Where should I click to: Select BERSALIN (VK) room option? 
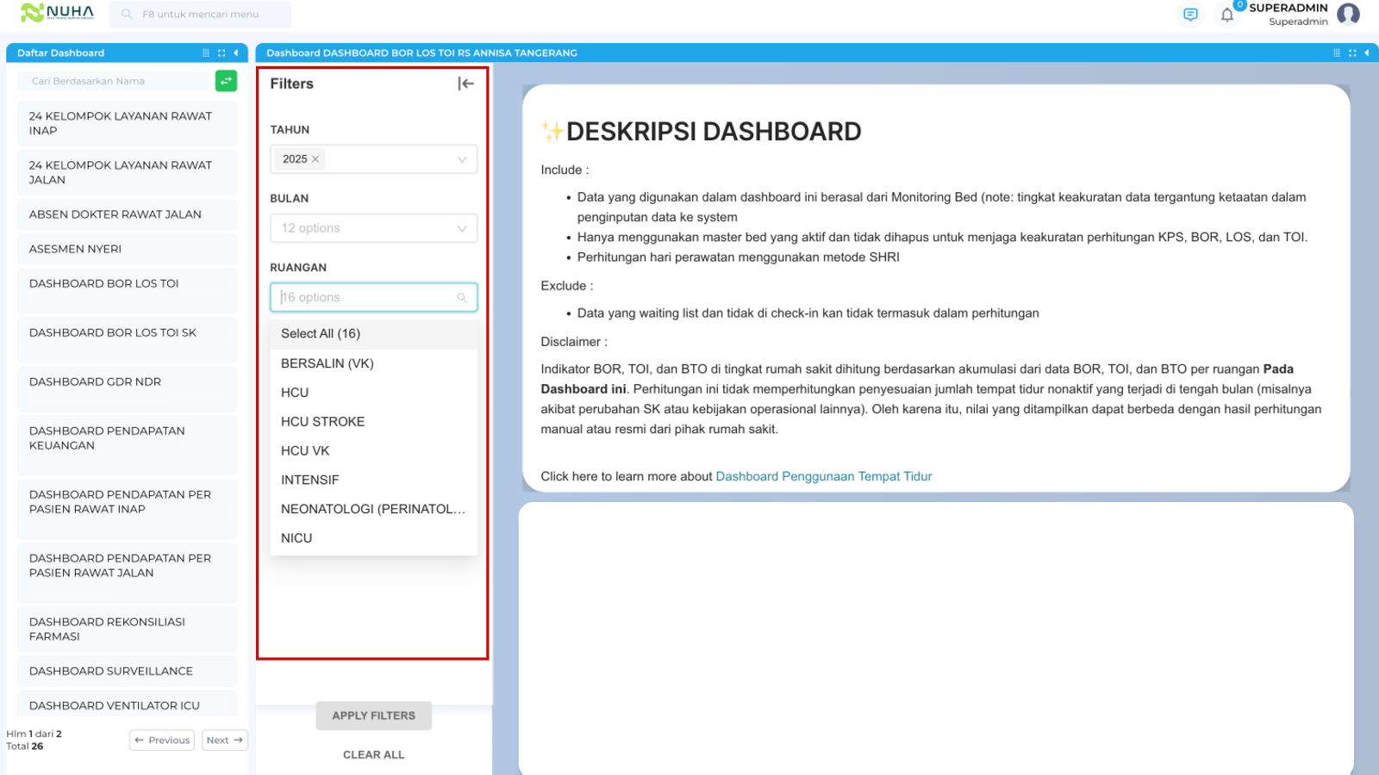[x=373, y=363]
